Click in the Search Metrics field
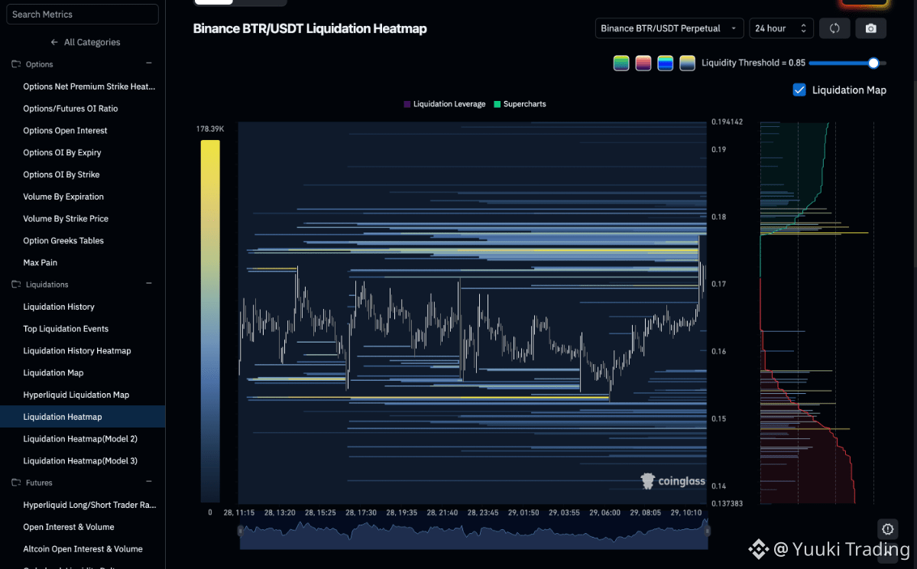 tap(83, 14)
